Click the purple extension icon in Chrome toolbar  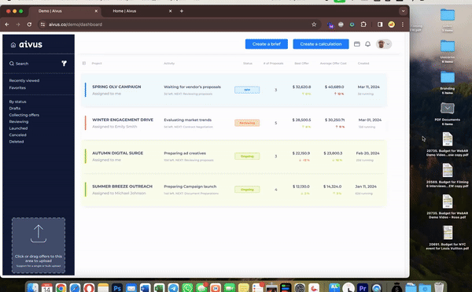click(x=330, y=24)
